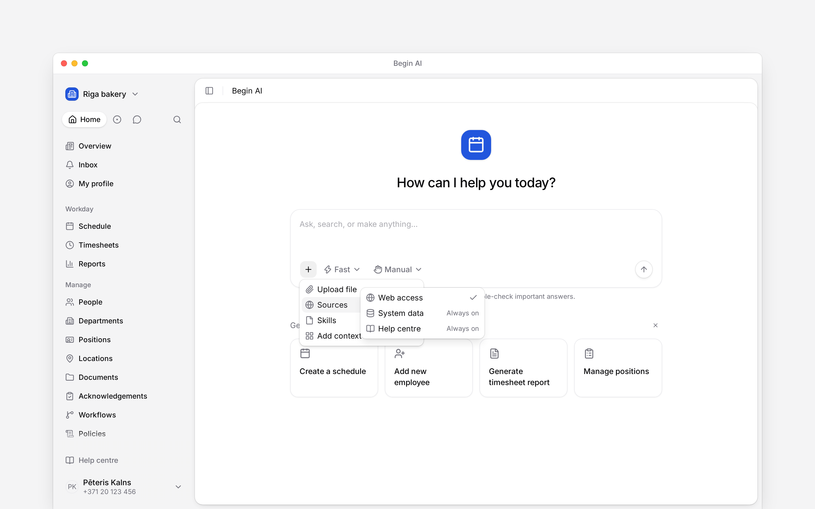815x509 pixels.
Task: Open the Reports sidebar item
Action: [124, 264]
